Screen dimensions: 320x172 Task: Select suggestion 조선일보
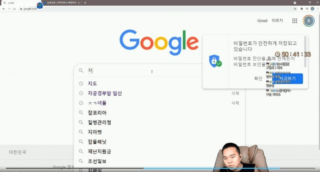(x=97, y=161)
